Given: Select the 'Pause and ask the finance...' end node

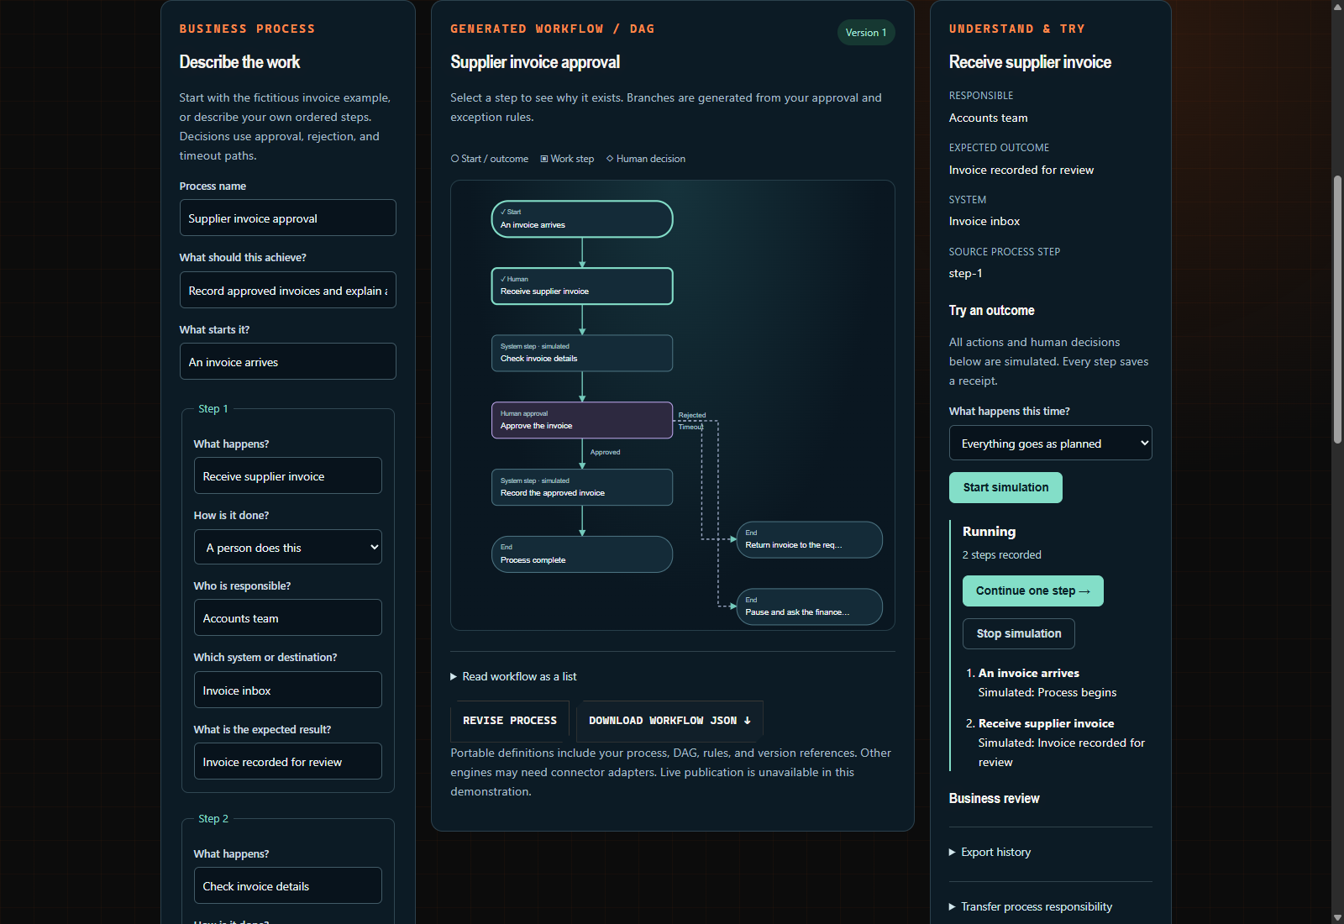Looking at the screenshot, I should (810, 606).
